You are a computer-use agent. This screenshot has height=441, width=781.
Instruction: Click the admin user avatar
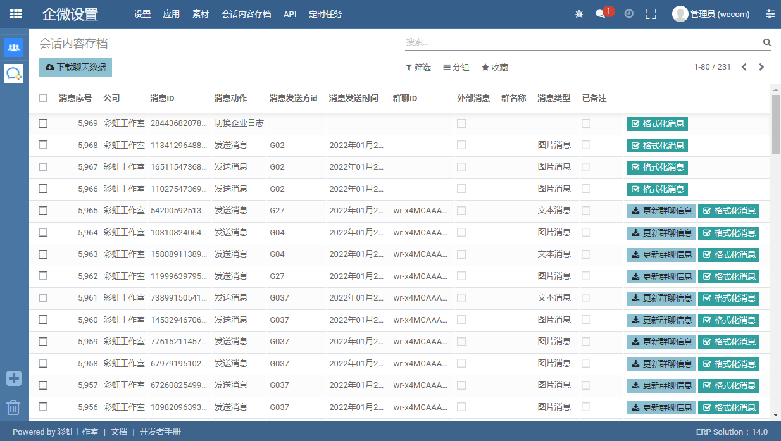tap(680, 14)
